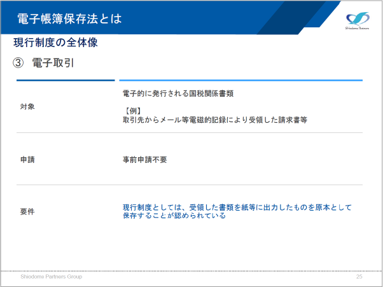
Task: Click the heading 現行制度の全体像
Action: [x=56, y=43]
